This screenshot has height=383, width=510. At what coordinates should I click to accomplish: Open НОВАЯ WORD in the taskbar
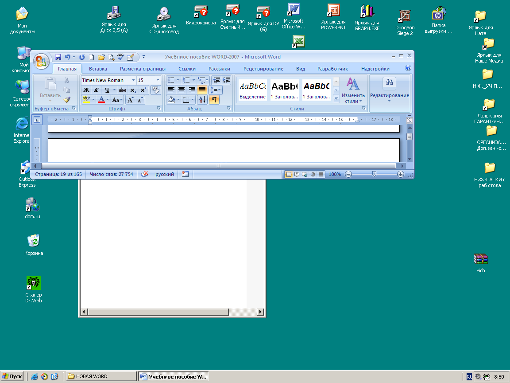point(101,376)
